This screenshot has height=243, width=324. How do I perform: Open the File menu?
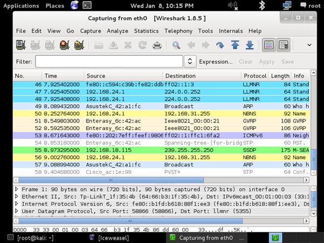(x=21, y=31)
